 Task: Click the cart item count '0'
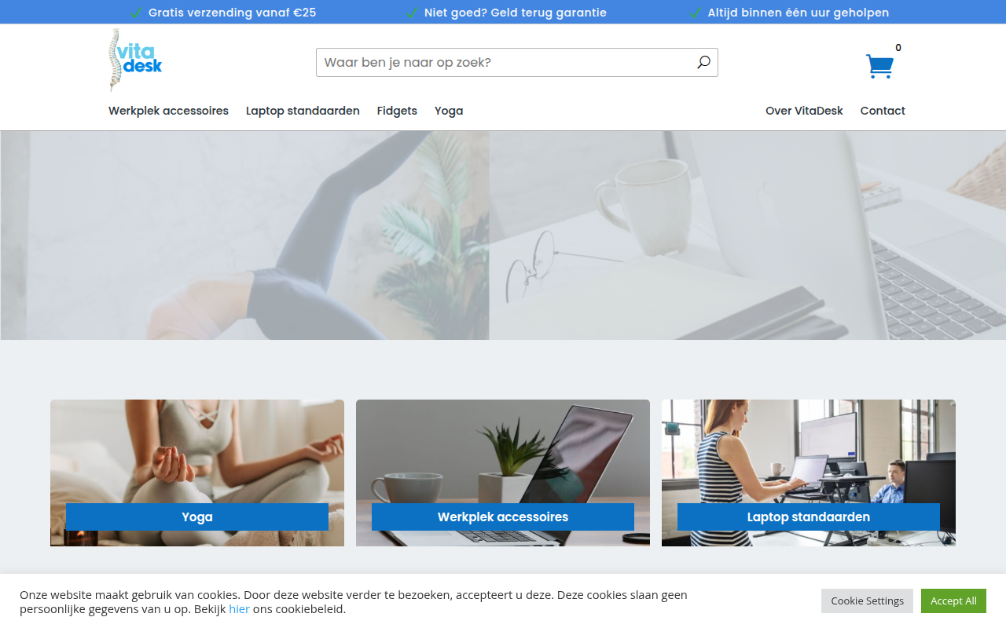[898, 48]
